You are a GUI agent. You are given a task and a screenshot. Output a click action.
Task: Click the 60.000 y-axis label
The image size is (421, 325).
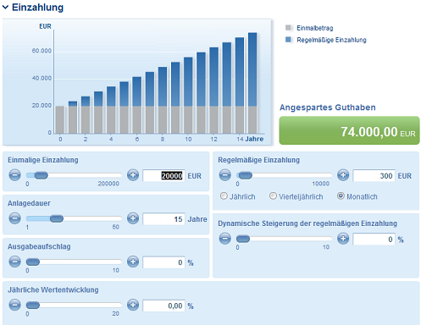pyautogui.click(x=42, y=51)
